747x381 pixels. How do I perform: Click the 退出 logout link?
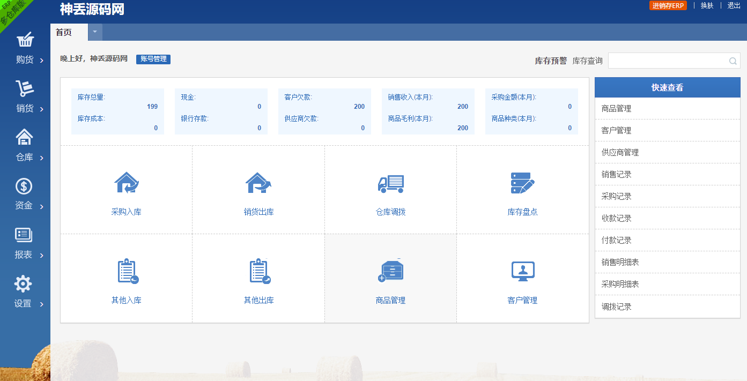(x=734, y=5)
